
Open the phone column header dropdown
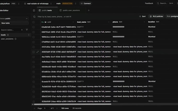[x=144, y=22]
